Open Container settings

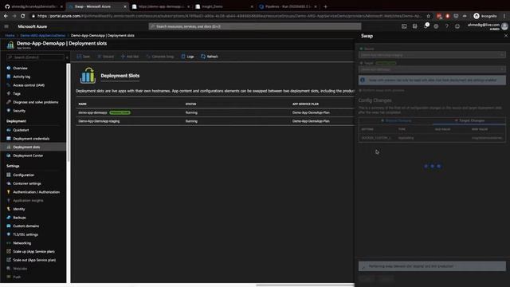point(27,183)
